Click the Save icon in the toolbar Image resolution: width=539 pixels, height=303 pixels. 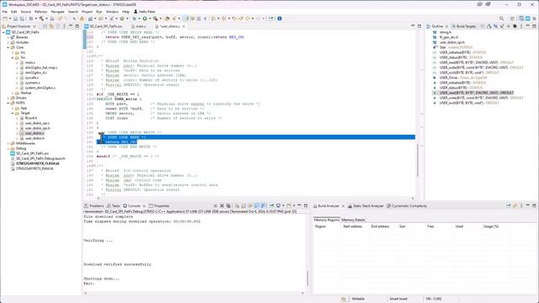click(15, 19)
